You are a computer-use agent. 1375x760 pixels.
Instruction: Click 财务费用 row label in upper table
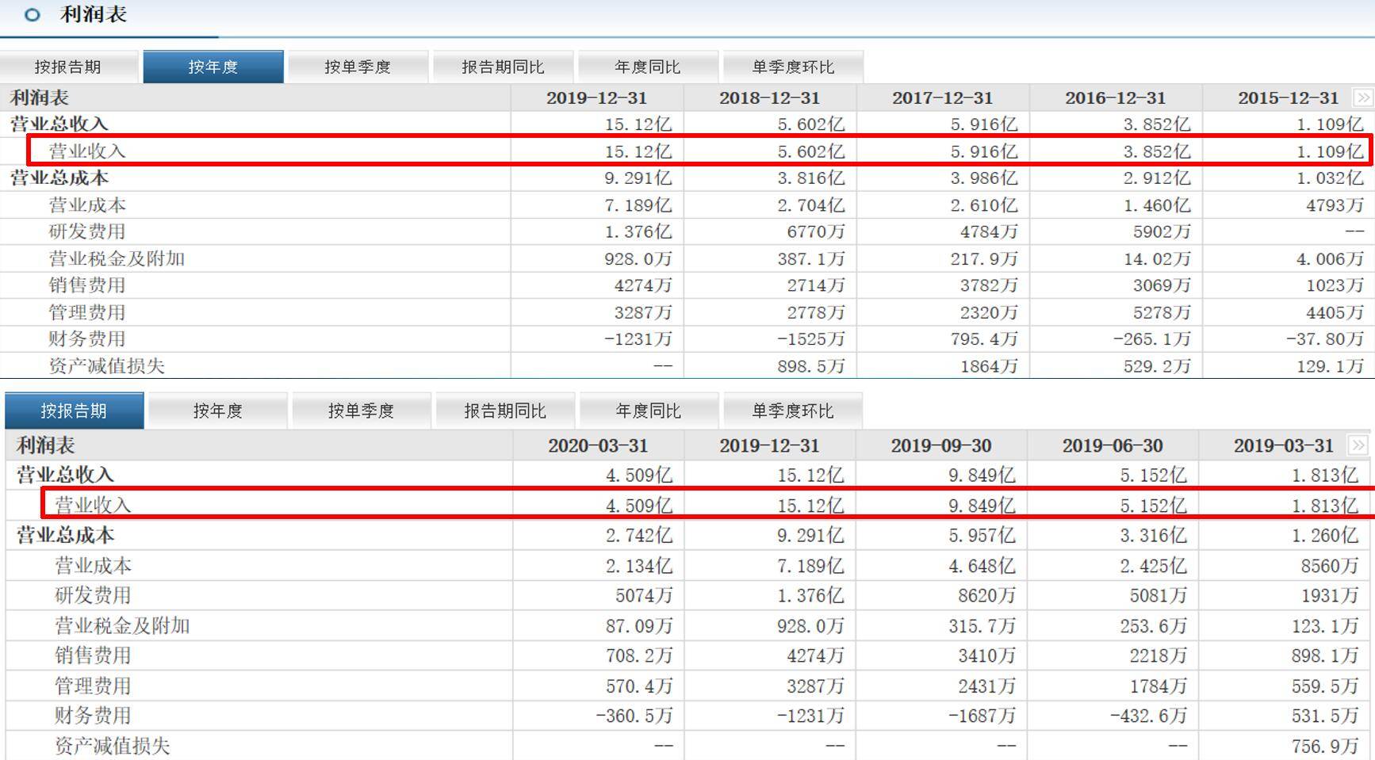[x=87, y=339]
